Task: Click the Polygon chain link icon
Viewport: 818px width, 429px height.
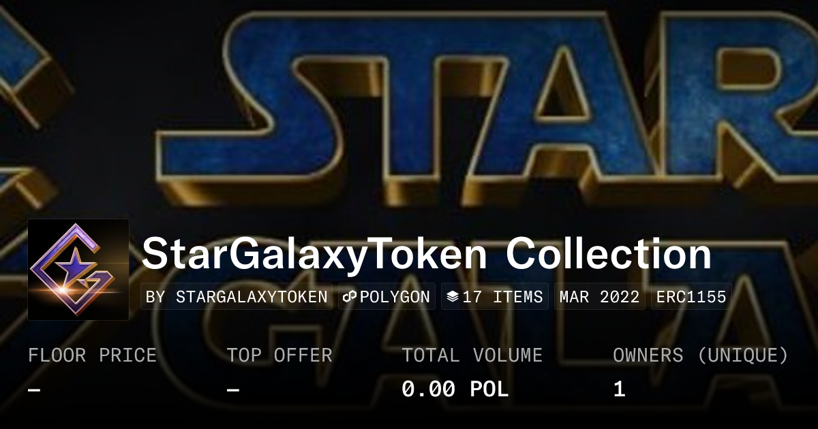Action: (350, 297)
